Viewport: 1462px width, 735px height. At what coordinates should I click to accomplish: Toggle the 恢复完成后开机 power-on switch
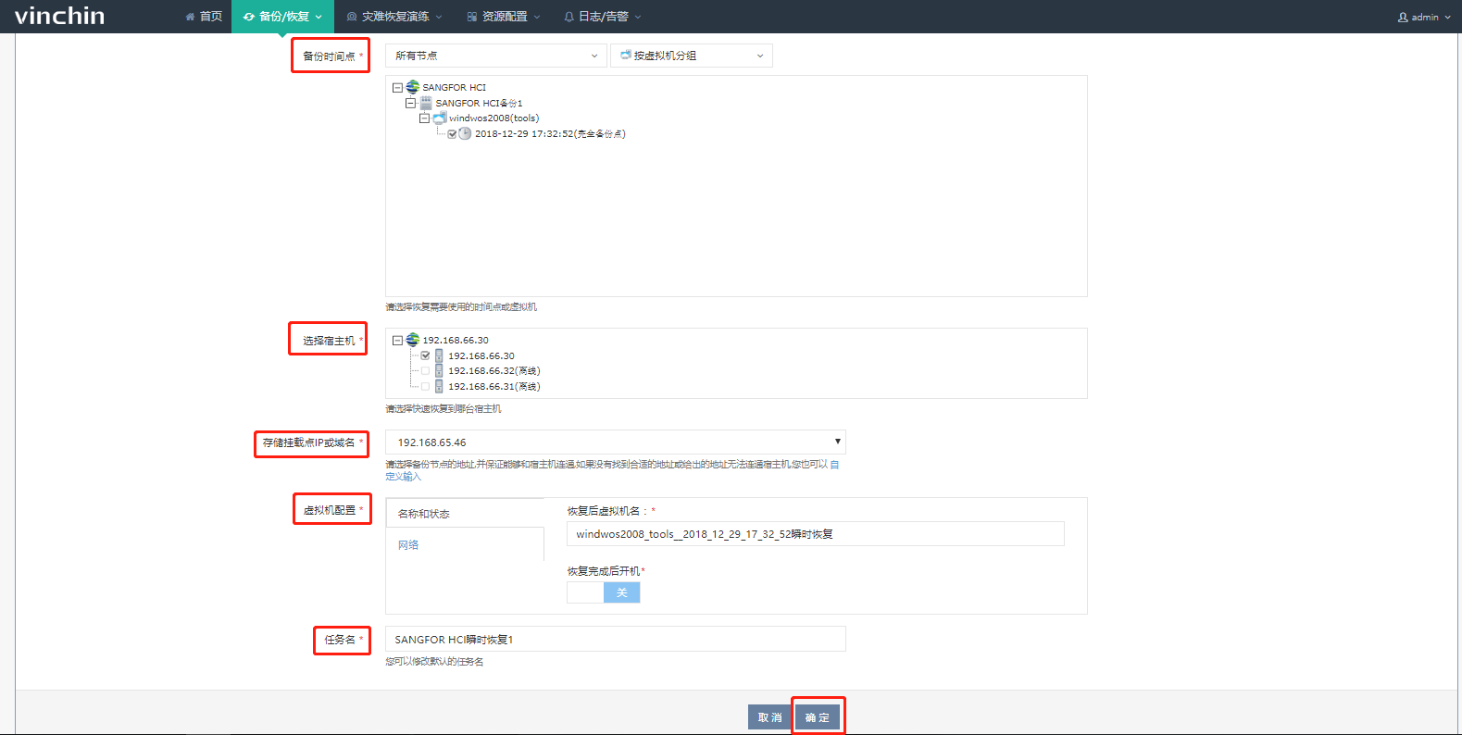click(x=603, y=592)
